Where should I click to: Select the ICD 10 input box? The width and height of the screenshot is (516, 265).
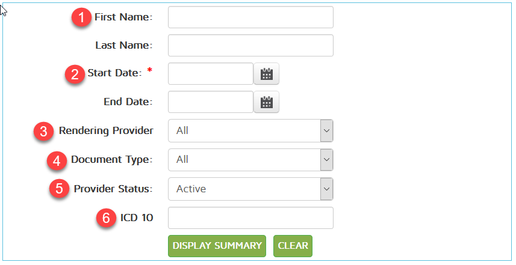(x=250, y=218)
